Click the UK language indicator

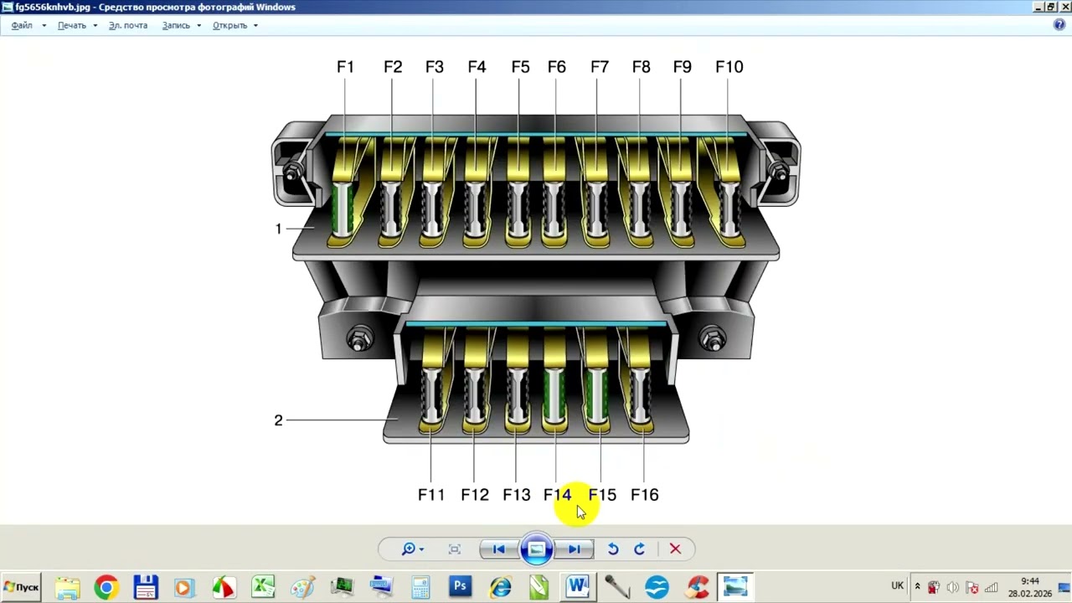(897, 586)
